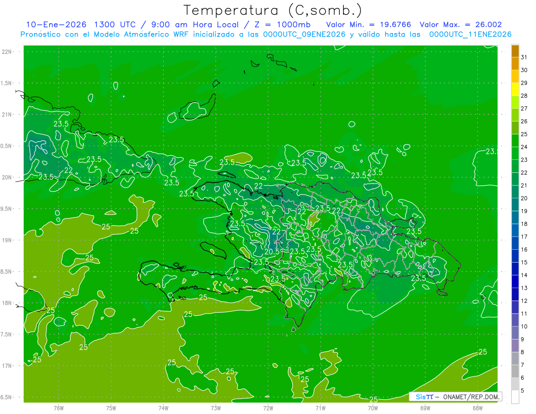Click "Modelo Atmosferico WRF" in the subtitle
This screenshot has height=414, width=536.
click(140, 34)
